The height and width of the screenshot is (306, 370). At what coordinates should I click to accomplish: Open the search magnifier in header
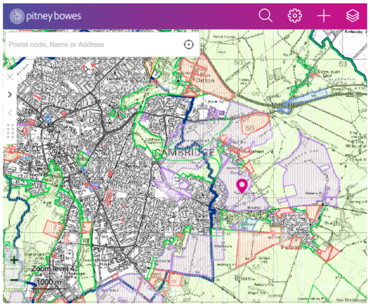tap(265, 16)
